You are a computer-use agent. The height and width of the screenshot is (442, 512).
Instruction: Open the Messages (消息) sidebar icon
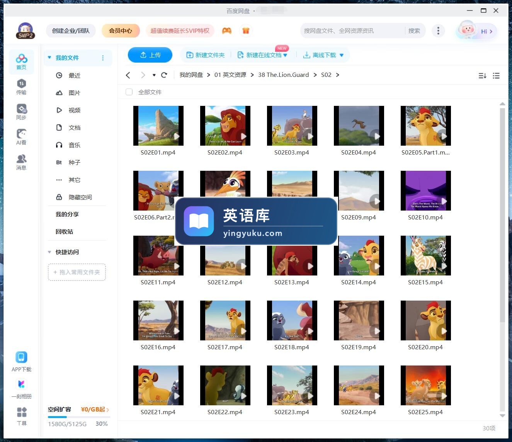pos(21,162)
